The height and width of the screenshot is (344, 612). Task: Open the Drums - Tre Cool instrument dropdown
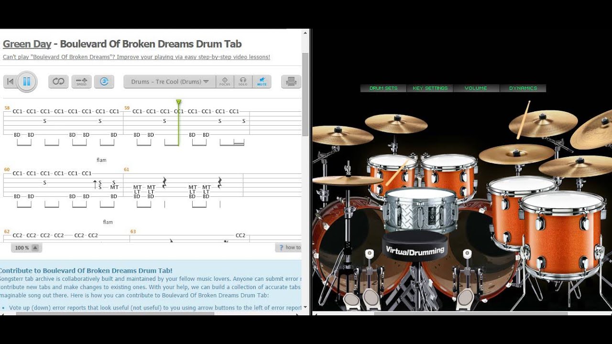tap(170, 82)
